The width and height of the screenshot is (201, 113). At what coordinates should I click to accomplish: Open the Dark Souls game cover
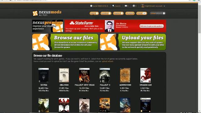145,105
